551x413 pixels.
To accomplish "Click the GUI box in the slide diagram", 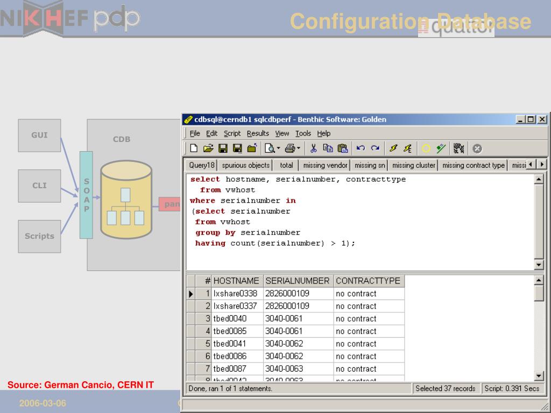I will coord(39,136).
